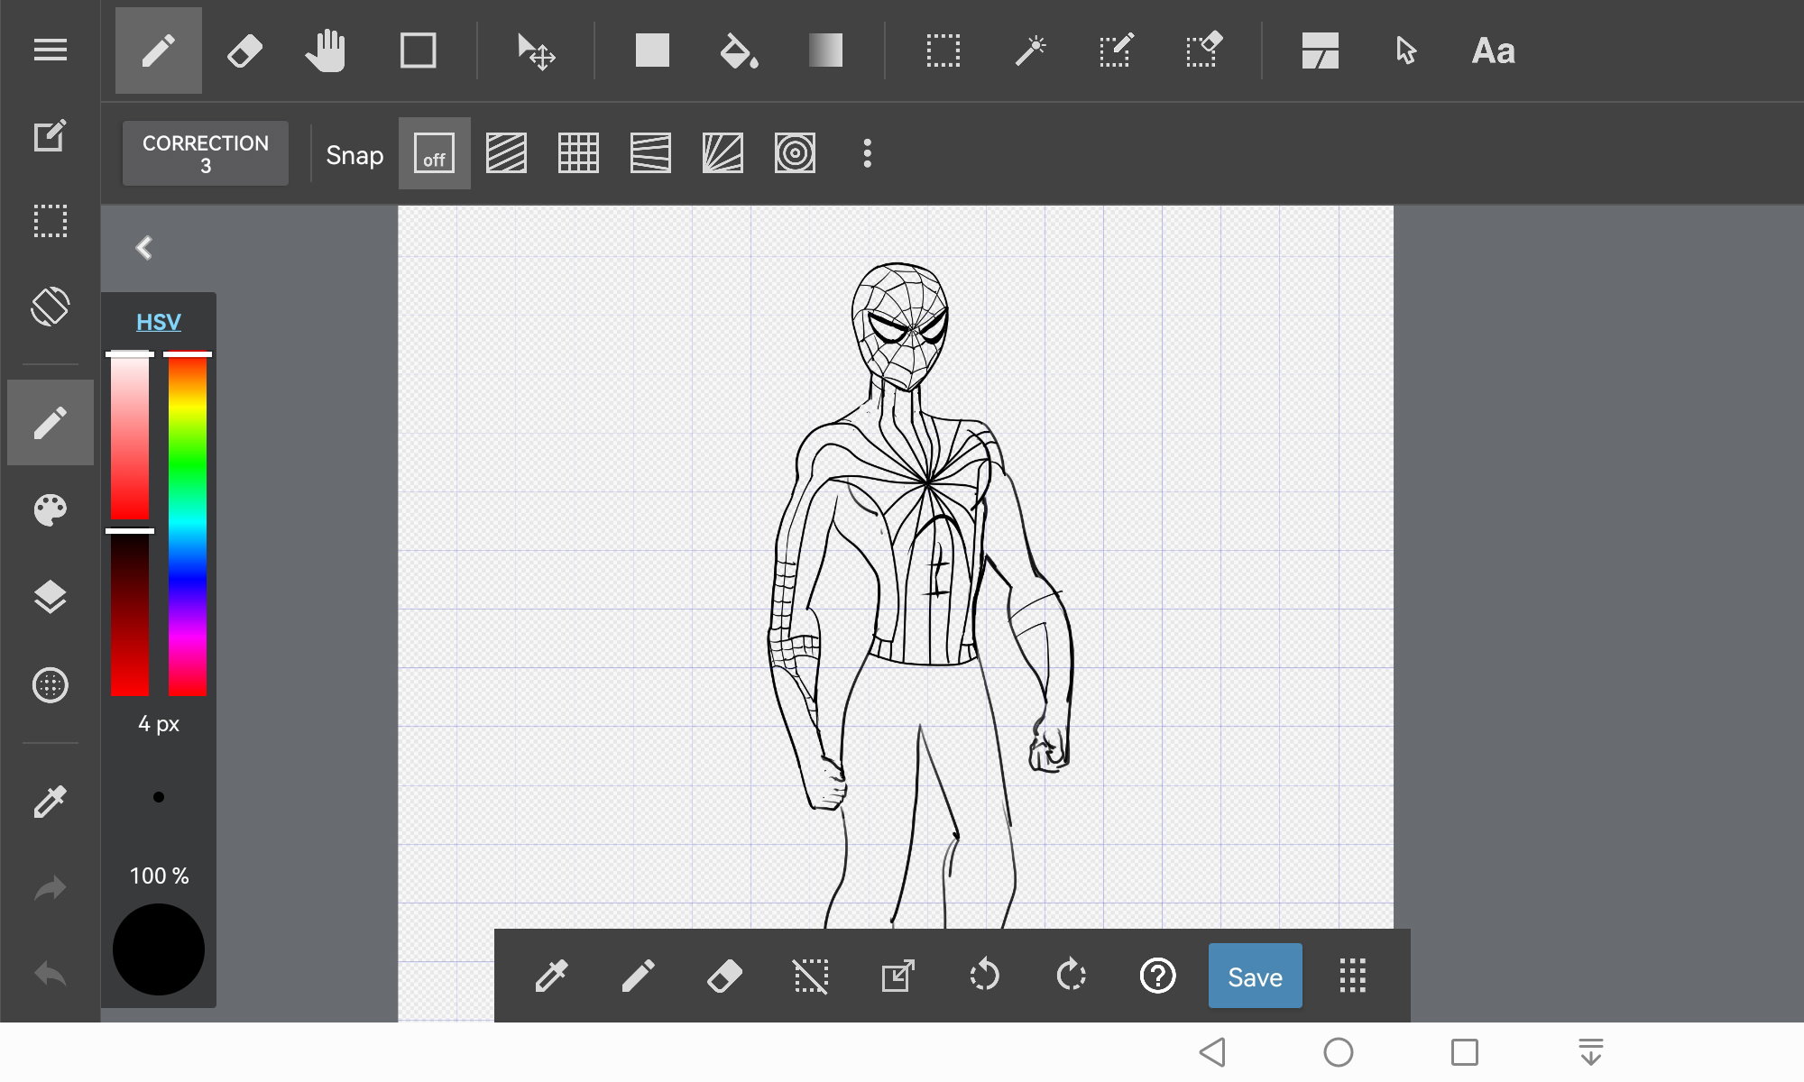Open the materials grid circle icon
The width and height of the screenshot is (1804, 1082).
pyautogui.click(x=51, y=685)
